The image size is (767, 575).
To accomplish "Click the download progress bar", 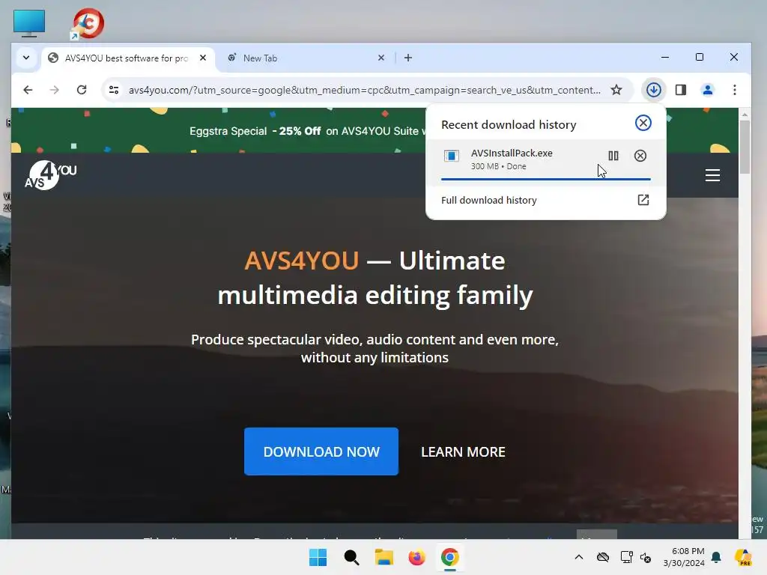I will pos(546,180).
